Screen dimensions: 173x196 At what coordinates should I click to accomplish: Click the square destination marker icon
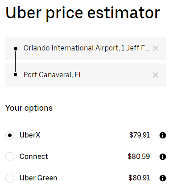coord(15,75)
